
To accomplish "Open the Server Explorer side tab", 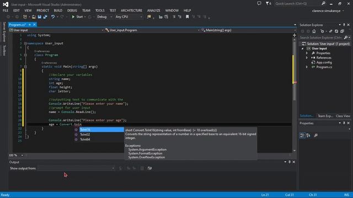I will (x=4, y=32).
